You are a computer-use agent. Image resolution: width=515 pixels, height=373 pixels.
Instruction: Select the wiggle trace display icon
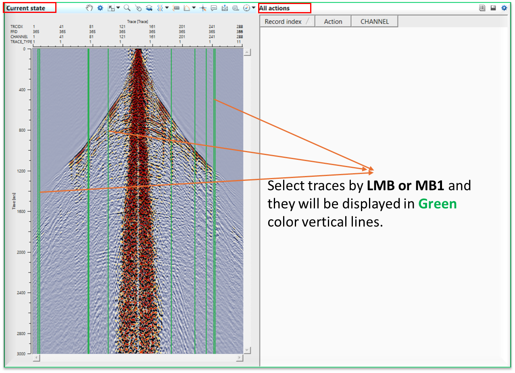tap(160, 8)
